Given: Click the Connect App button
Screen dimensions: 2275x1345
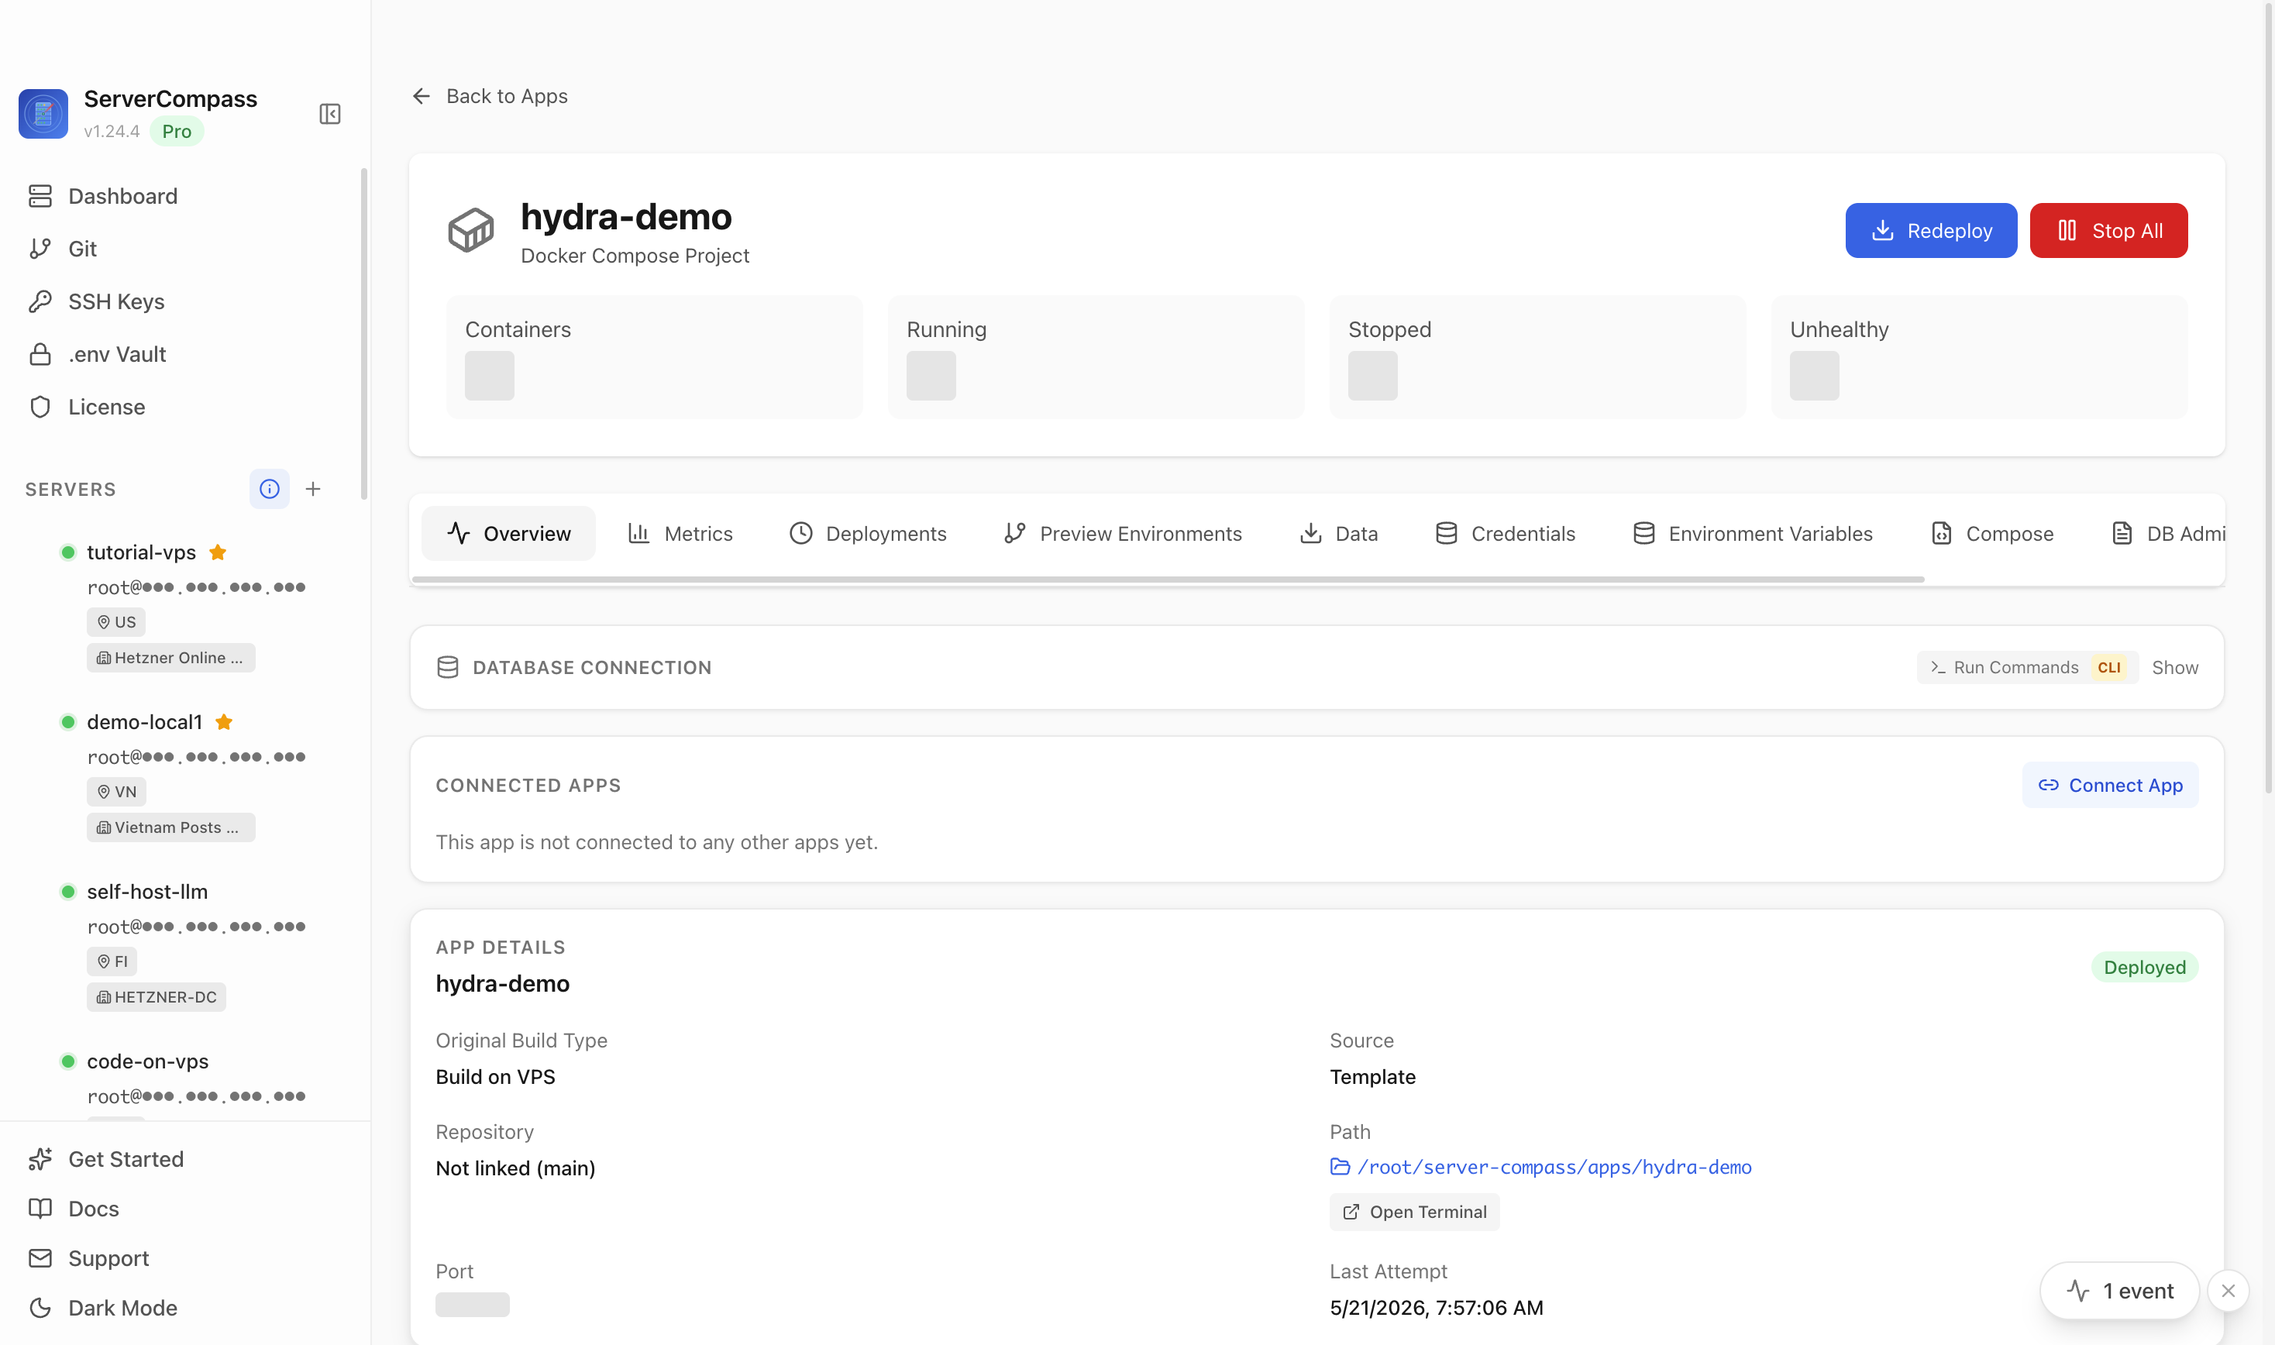Looking at the screenshot, I should [2109, 785].
